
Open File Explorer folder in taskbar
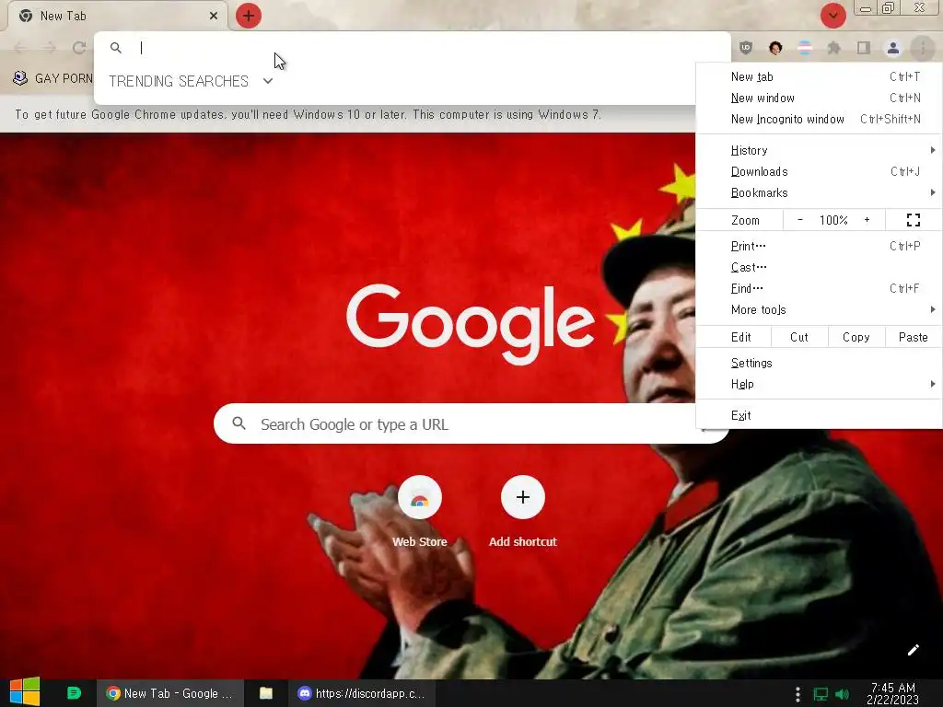[266, 693]
